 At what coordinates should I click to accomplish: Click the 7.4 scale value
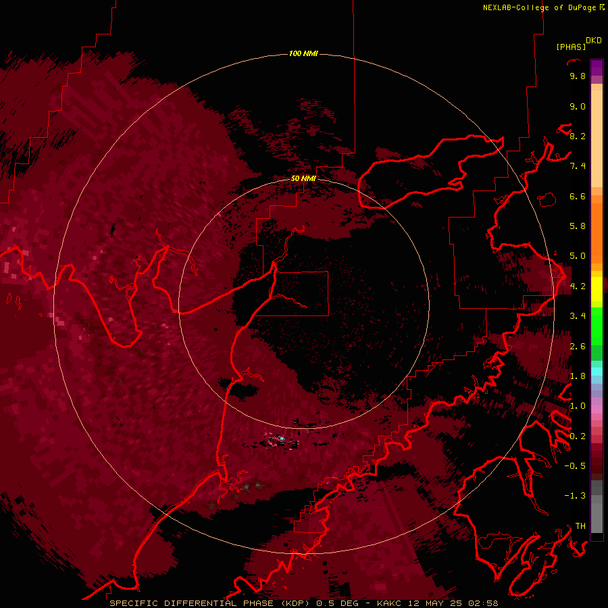tap(578, 166)
